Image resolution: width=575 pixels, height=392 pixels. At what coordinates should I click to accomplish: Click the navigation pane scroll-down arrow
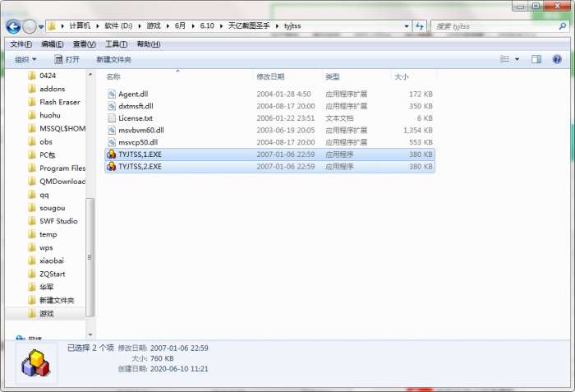(x=90, y=334)
